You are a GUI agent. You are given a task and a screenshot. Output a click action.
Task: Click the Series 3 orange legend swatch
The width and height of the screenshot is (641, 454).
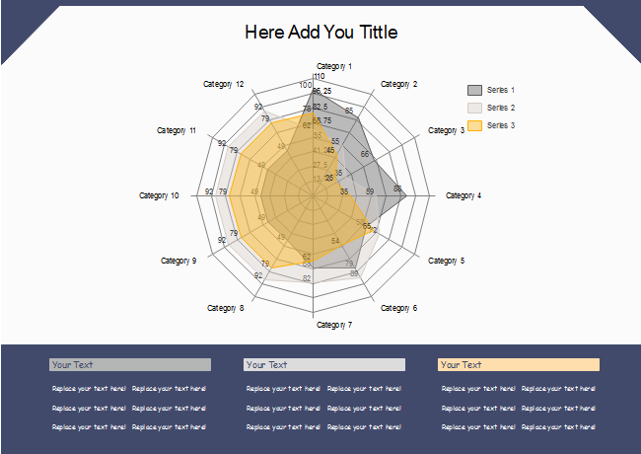tap(474, 125)
